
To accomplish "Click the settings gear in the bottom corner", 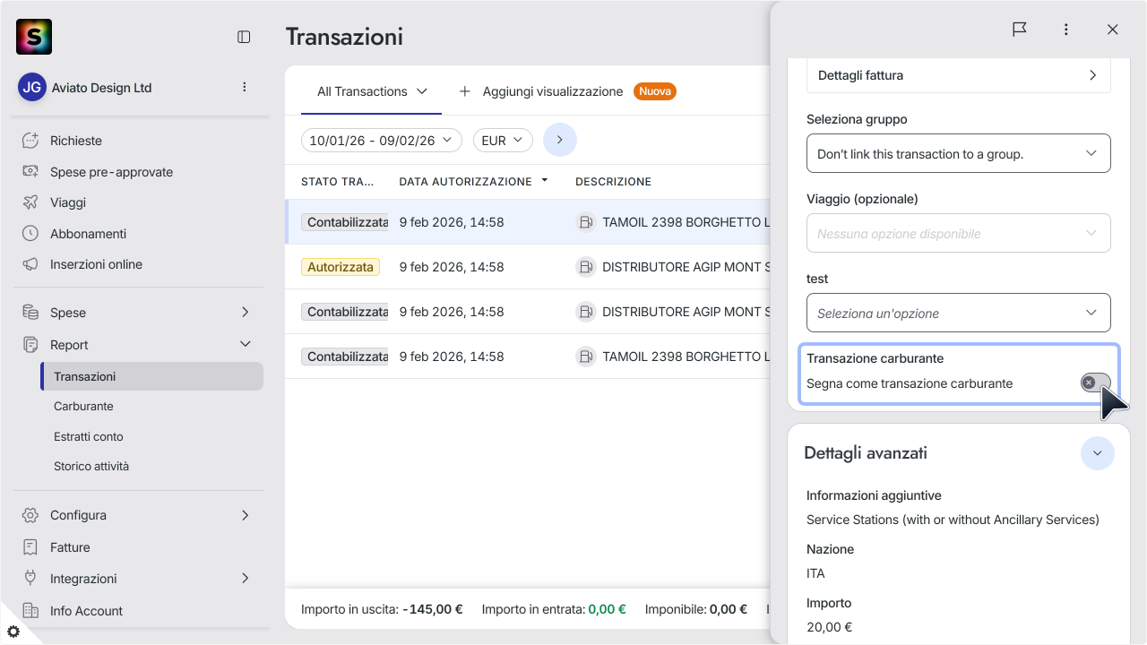I will click(x=13, y=632).
